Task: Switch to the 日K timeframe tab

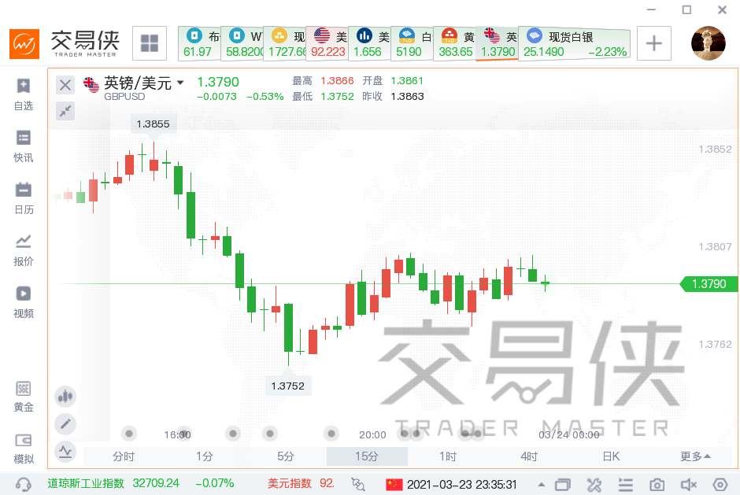Action: tap(611, 456)
